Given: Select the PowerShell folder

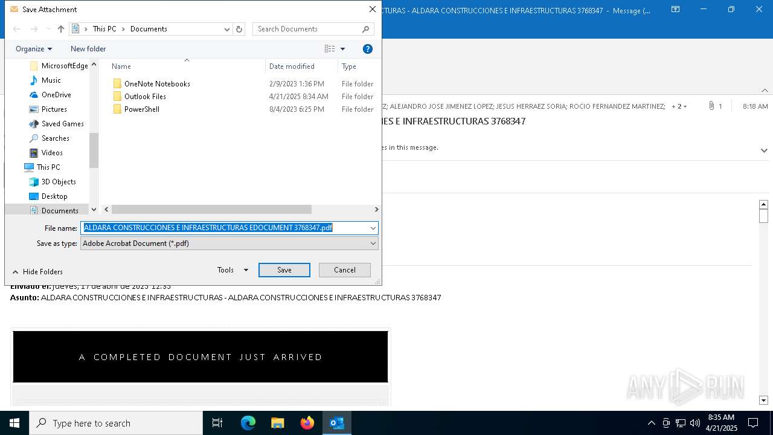Looking at the screenshot, I should [x=136, y=109].
